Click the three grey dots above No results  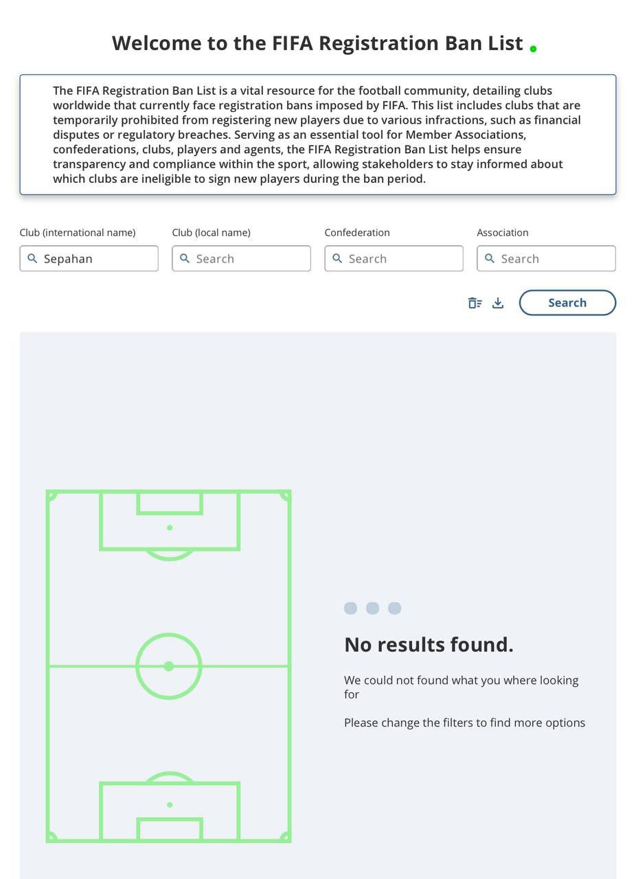[372, 608]
